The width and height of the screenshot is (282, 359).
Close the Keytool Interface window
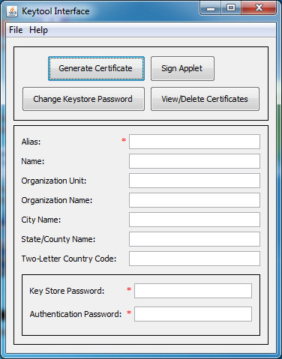(x=259, y=7)
